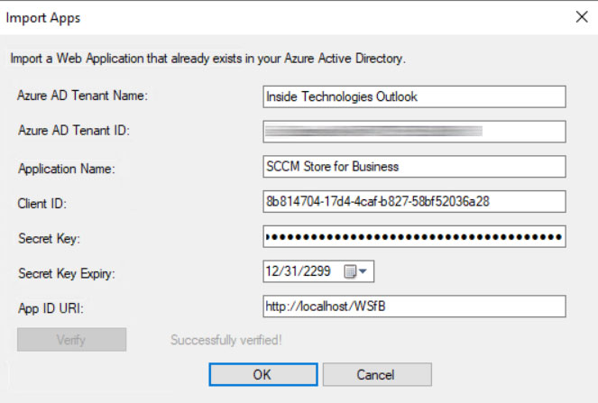Click the 'Import a Web Application' description text
The height and width of the screenshot is (403, 598).
[207, 59]
